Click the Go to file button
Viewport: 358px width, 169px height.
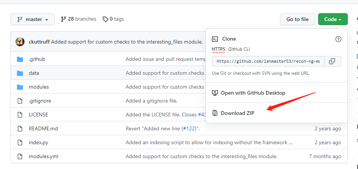point(297,20)
